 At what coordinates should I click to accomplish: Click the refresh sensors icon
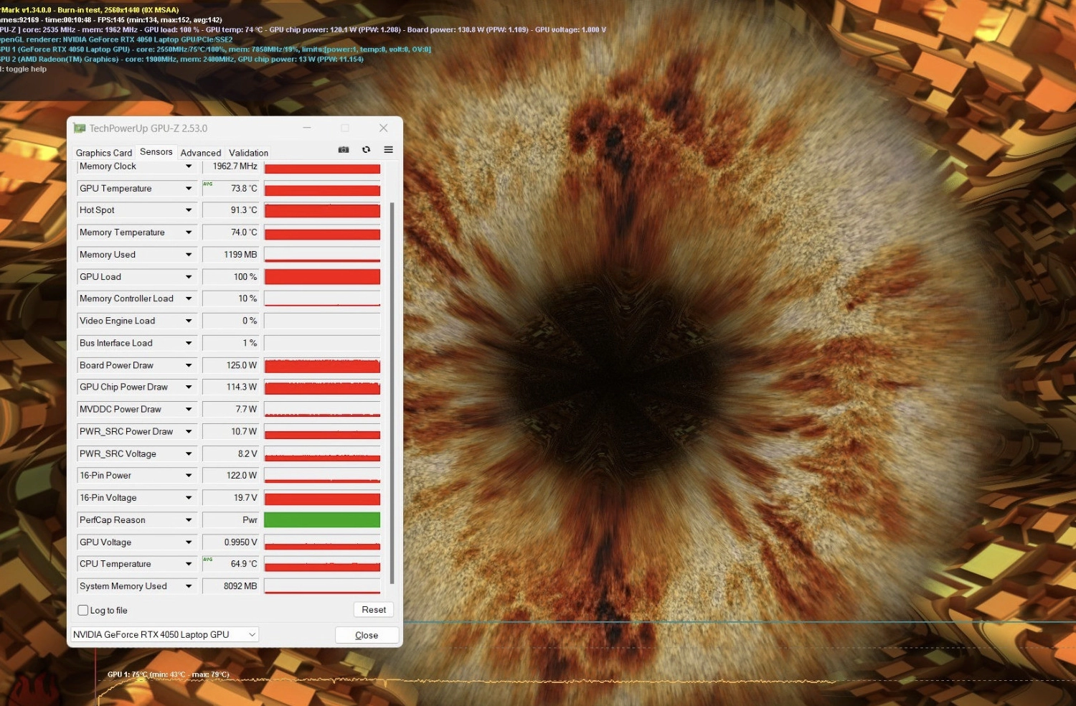point(367,150)
